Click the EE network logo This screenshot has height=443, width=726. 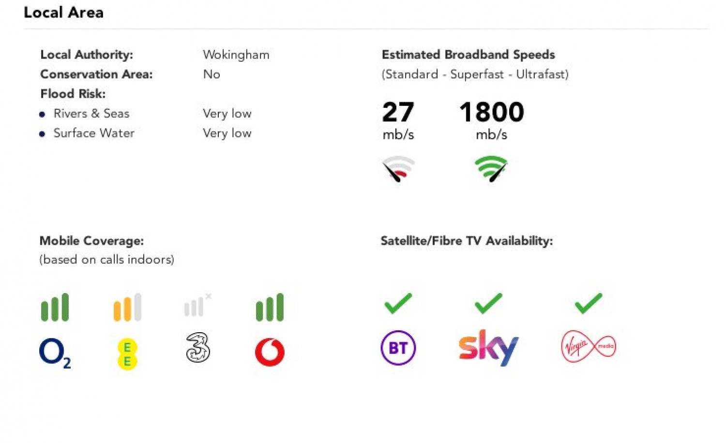point(127,354)
